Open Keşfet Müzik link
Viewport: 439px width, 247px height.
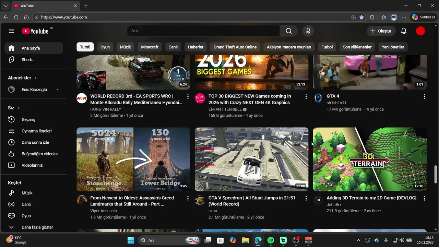coord(34,193)
